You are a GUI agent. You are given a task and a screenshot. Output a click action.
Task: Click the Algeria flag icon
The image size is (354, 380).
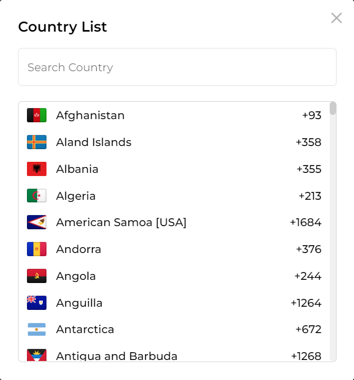click(36, 196)
